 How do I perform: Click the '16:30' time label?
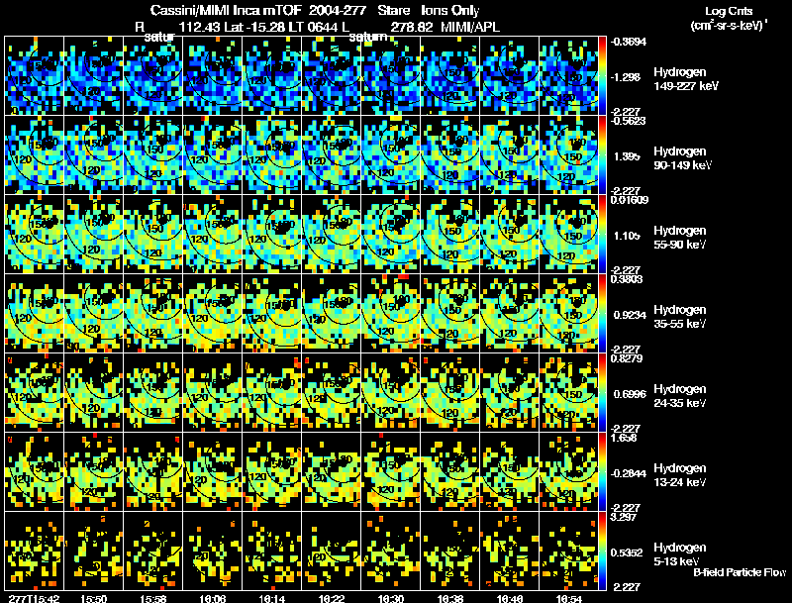[390, 599]
